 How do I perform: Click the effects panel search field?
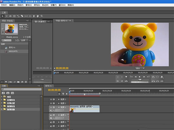[x=21, y=89]
